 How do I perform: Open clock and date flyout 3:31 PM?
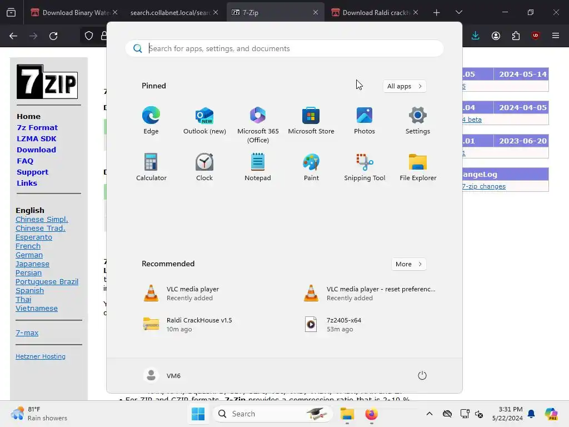[507, 414]
